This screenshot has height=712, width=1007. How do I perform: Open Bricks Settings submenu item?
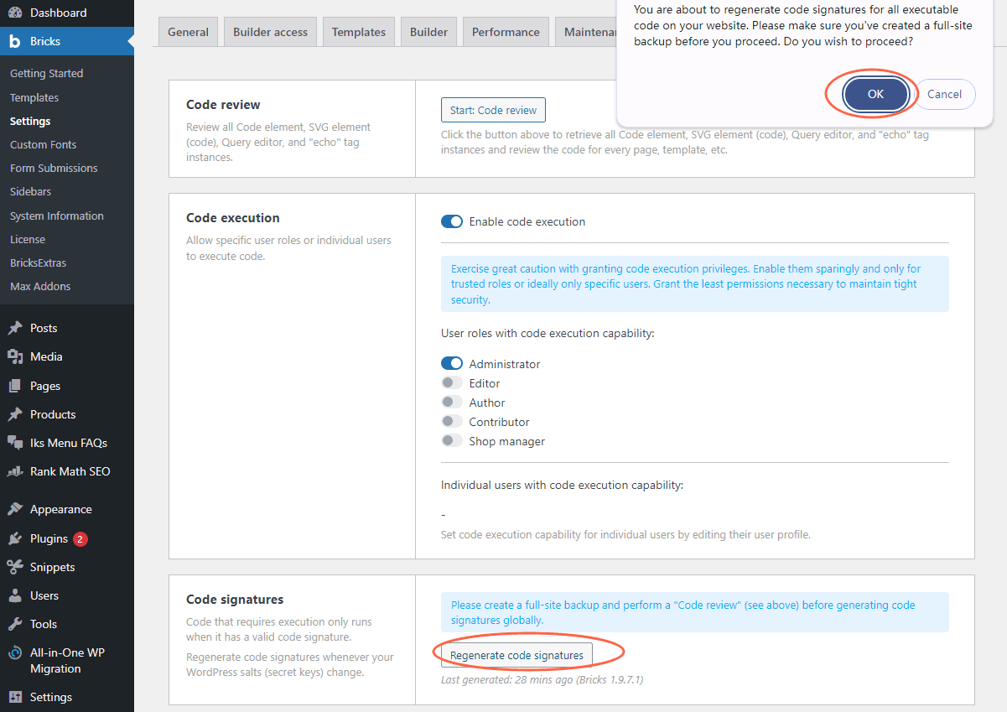point(30,121)
